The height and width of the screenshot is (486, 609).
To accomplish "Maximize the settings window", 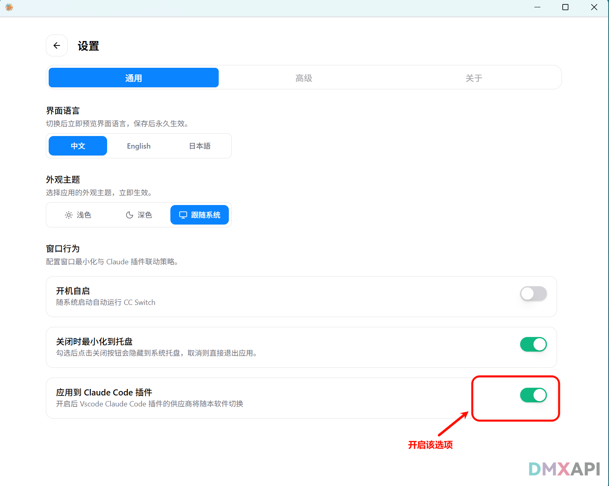I will [x=565, y=7].
